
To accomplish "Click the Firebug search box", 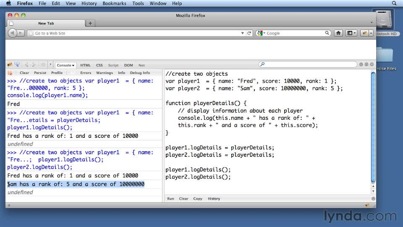I will (308, 64).
